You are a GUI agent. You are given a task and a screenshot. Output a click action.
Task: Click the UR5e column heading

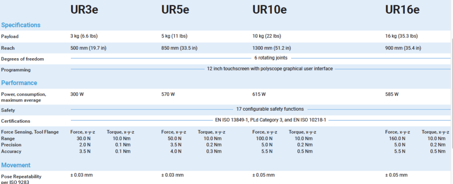[174, 10]
